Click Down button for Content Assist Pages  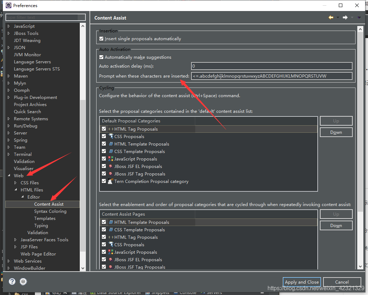point(336,226)
